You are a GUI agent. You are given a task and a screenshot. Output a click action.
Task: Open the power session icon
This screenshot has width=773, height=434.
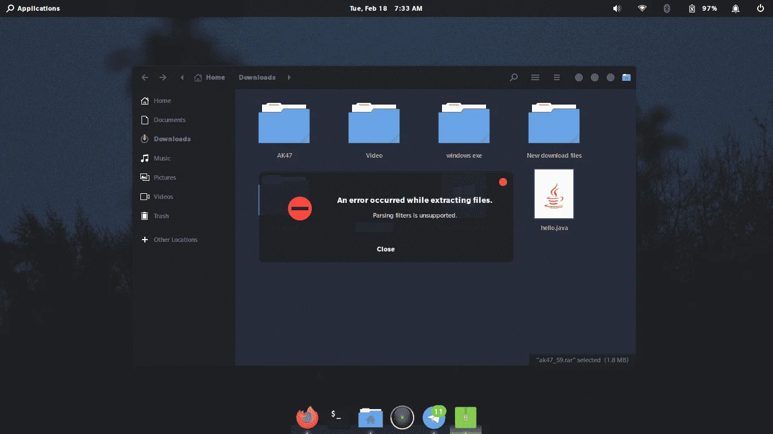click(x=760, y=8)
